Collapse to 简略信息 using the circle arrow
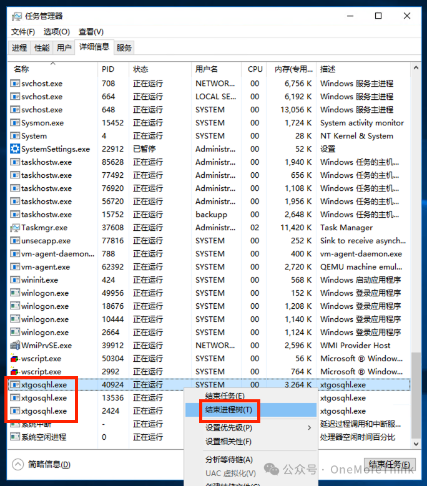This screenshot has height=486, width=427. click(17, 464)
